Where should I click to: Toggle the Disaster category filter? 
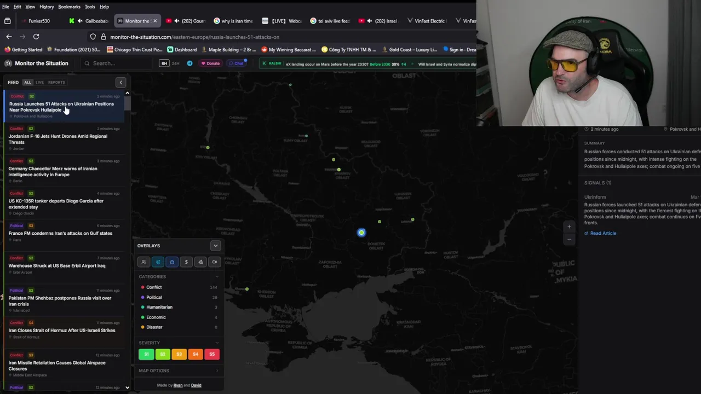click(x=179, y=327)
